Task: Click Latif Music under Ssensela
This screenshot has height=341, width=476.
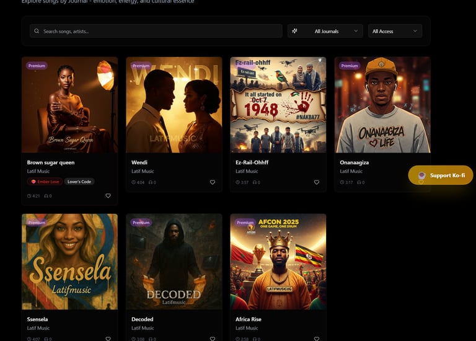Action: (38, 328)
